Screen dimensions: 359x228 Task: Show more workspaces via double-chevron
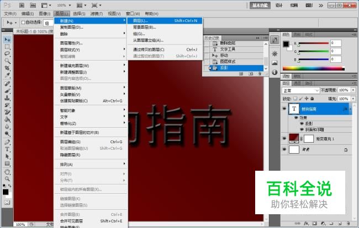click(x=321, y=6)
